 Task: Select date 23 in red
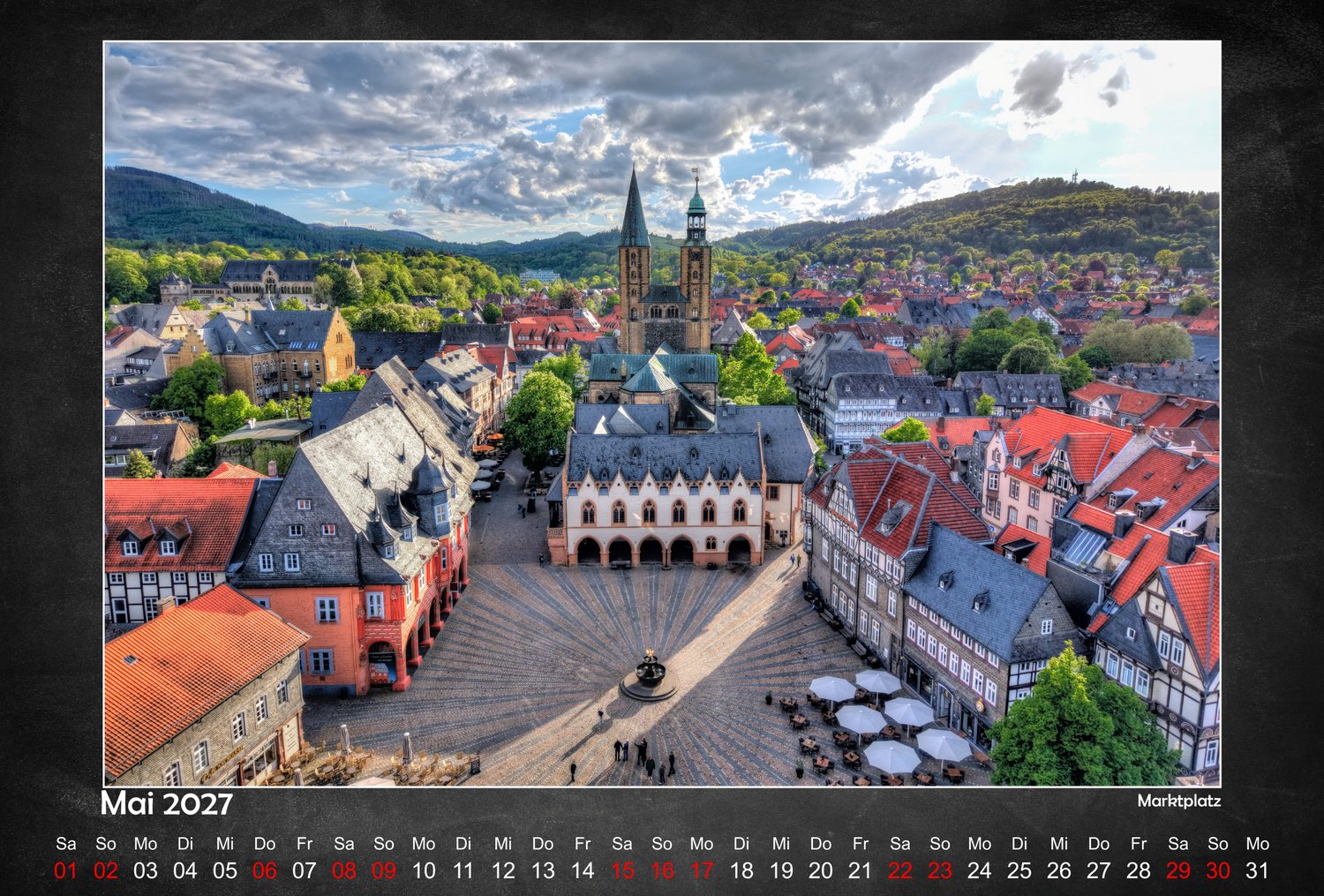(940, 870)
